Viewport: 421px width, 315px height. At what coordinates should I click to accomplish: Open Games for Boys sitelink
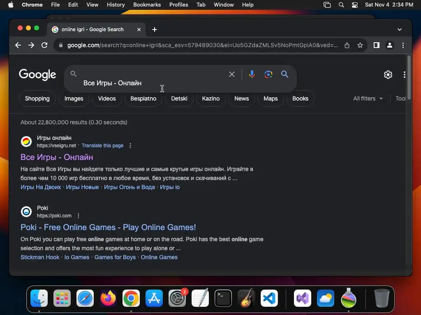coord(115,258)
